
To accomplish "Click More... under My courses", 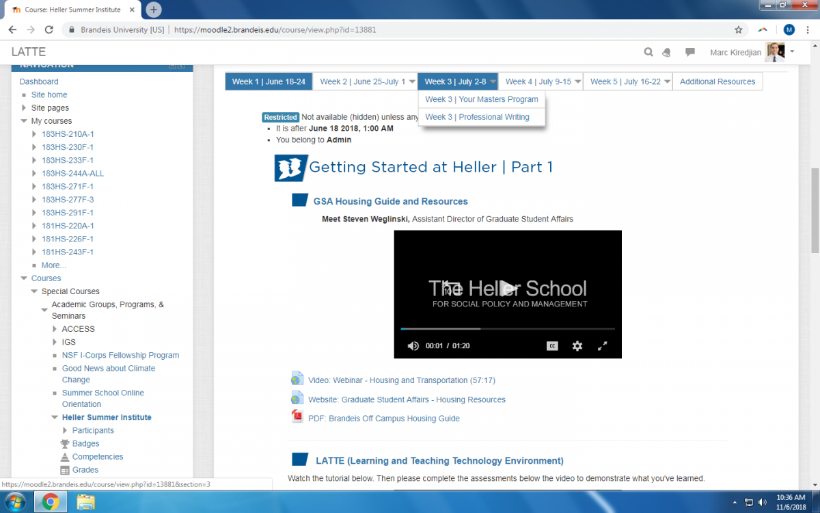I will pos(54,265).
